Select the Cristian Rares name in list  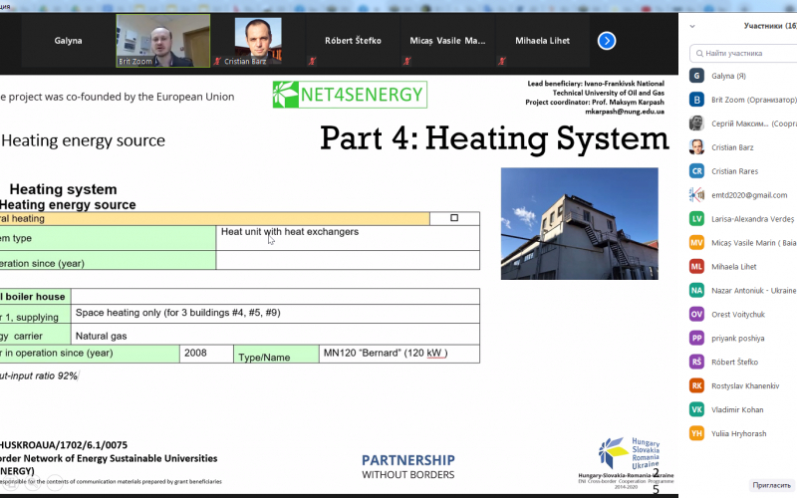(x=734, y=171)
